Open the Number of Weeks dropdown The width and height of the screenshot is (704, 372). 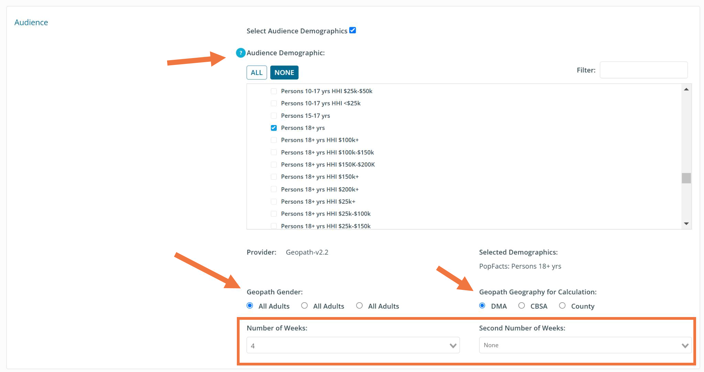[353, 345]
